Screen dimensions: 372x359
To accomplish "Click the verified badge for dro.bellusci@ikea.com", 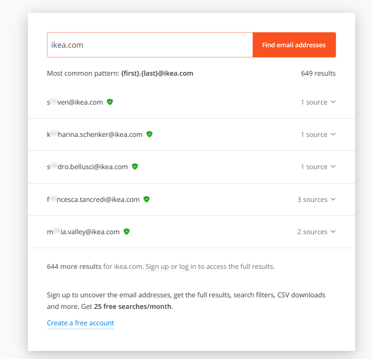I will pyautogui.click(x=135, y=167).
